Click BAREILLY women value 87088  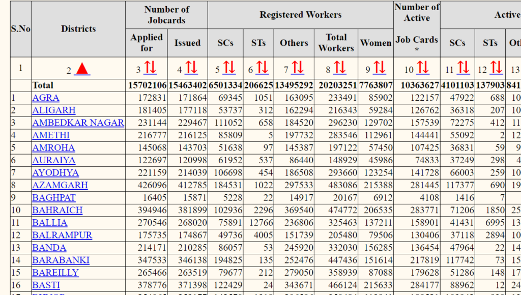(381, 273)
